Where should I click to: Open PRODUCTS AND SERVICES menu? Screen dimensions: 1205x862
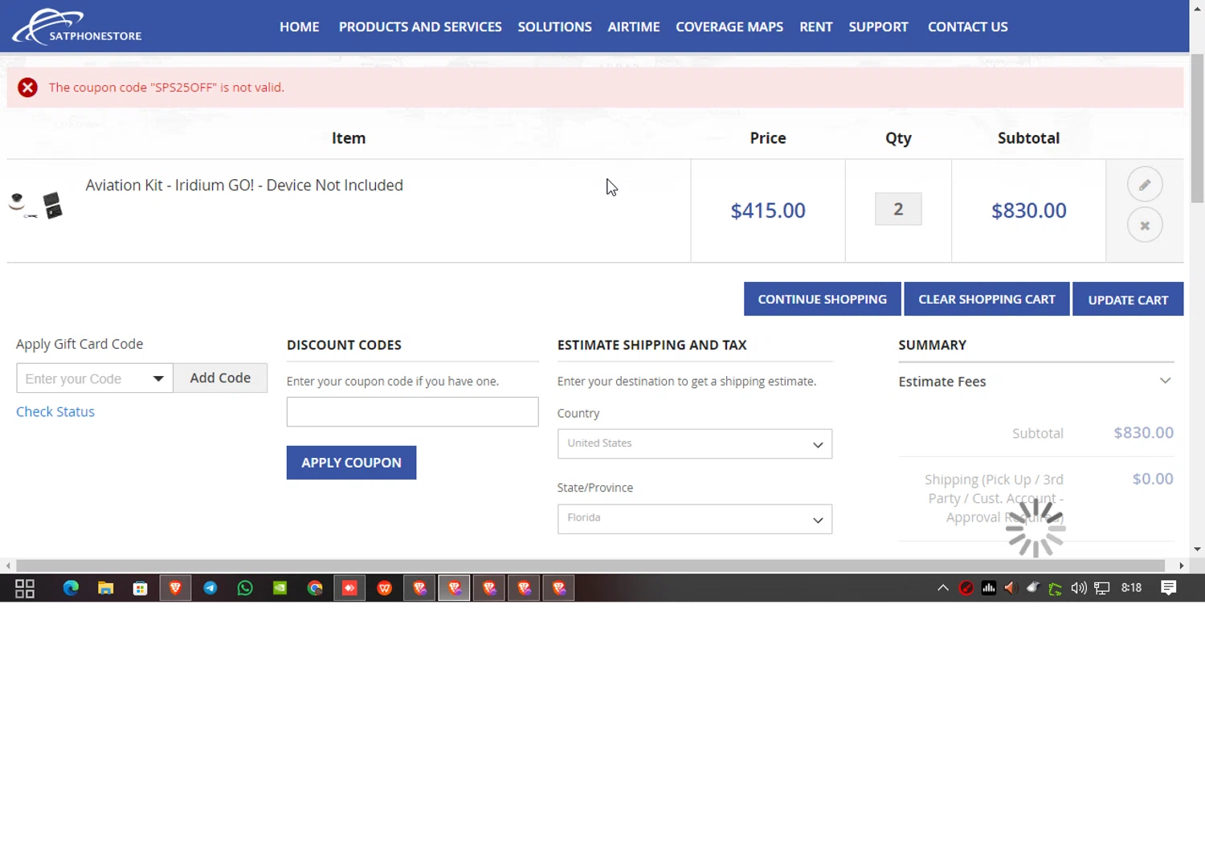420,27
